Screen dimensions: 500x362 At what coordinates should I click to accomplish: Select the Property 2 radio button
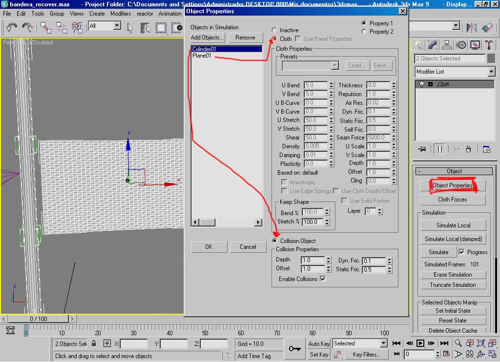click(x=364, y=31)
